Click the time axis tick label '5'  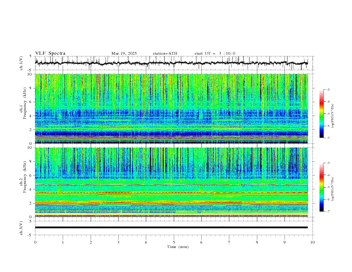point(174,242)
